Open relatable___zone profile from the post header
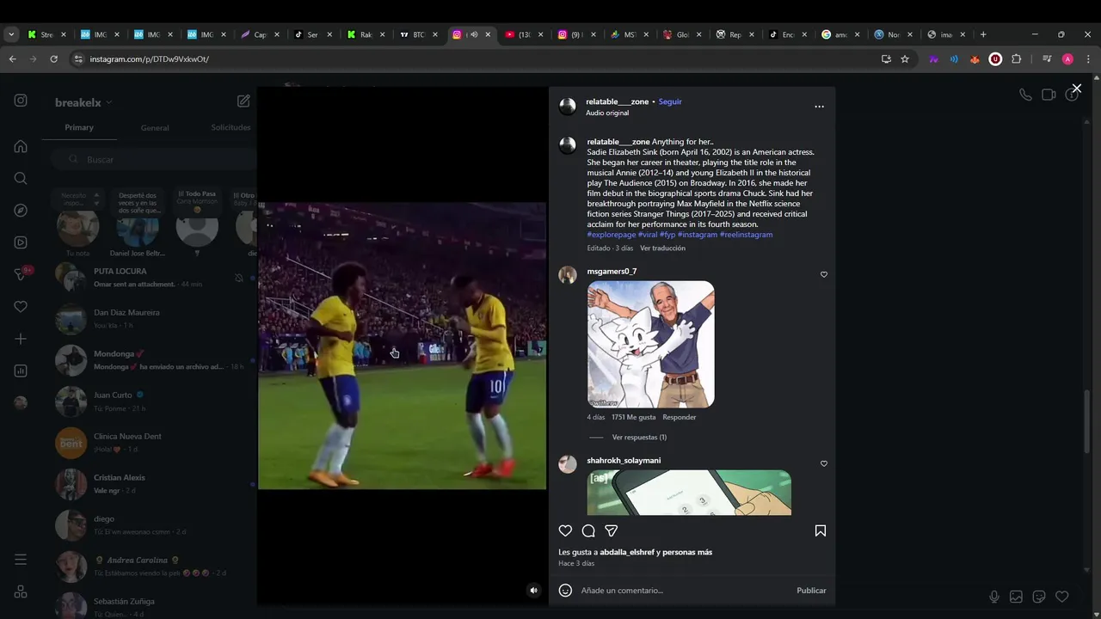 tap(618, 101)
